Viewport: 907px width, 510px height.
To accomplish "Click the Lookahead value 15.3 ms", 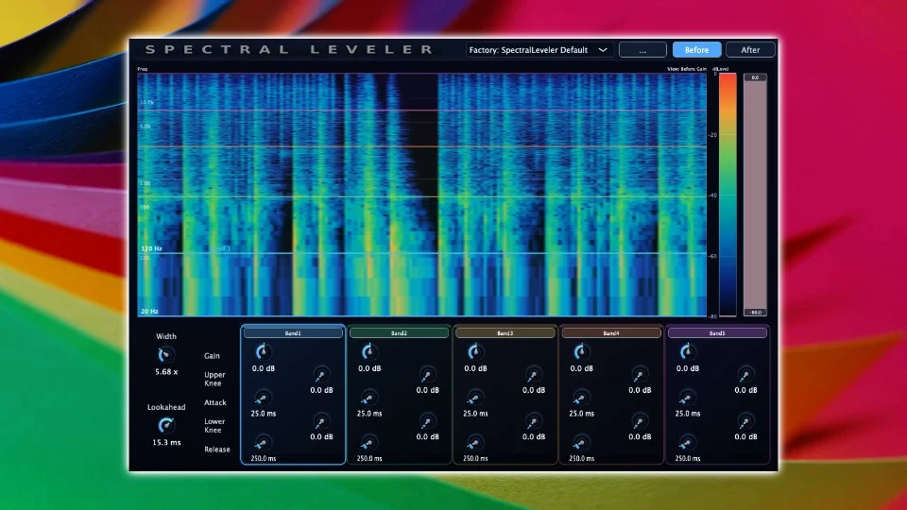I will (x=166, y=442).
